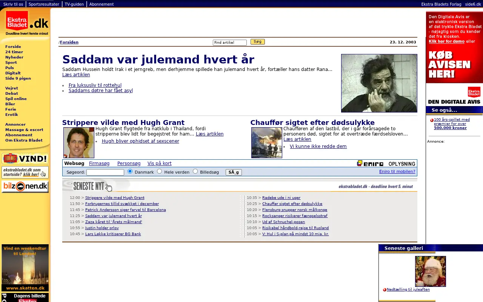Click the bilzonen.dk logo banner
The height and width of the screenshot is (302, 483).
coord(25,186)
